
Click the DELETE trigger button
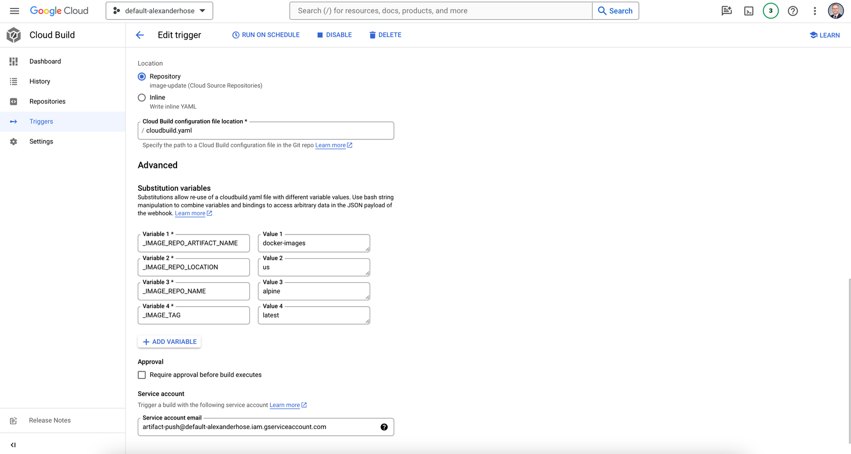[385, 35]
